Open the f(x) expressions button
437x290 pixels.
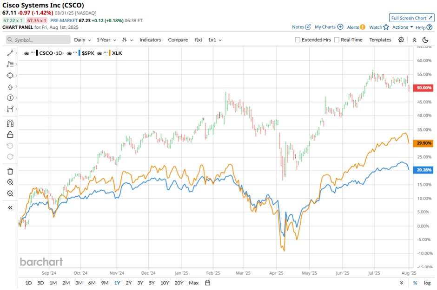(x=198, y=40)
